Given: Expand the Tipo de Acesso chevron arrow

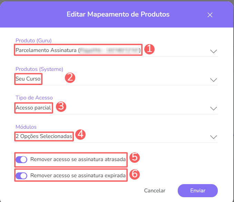Looking at the screenshot, I should pos(214,108).
